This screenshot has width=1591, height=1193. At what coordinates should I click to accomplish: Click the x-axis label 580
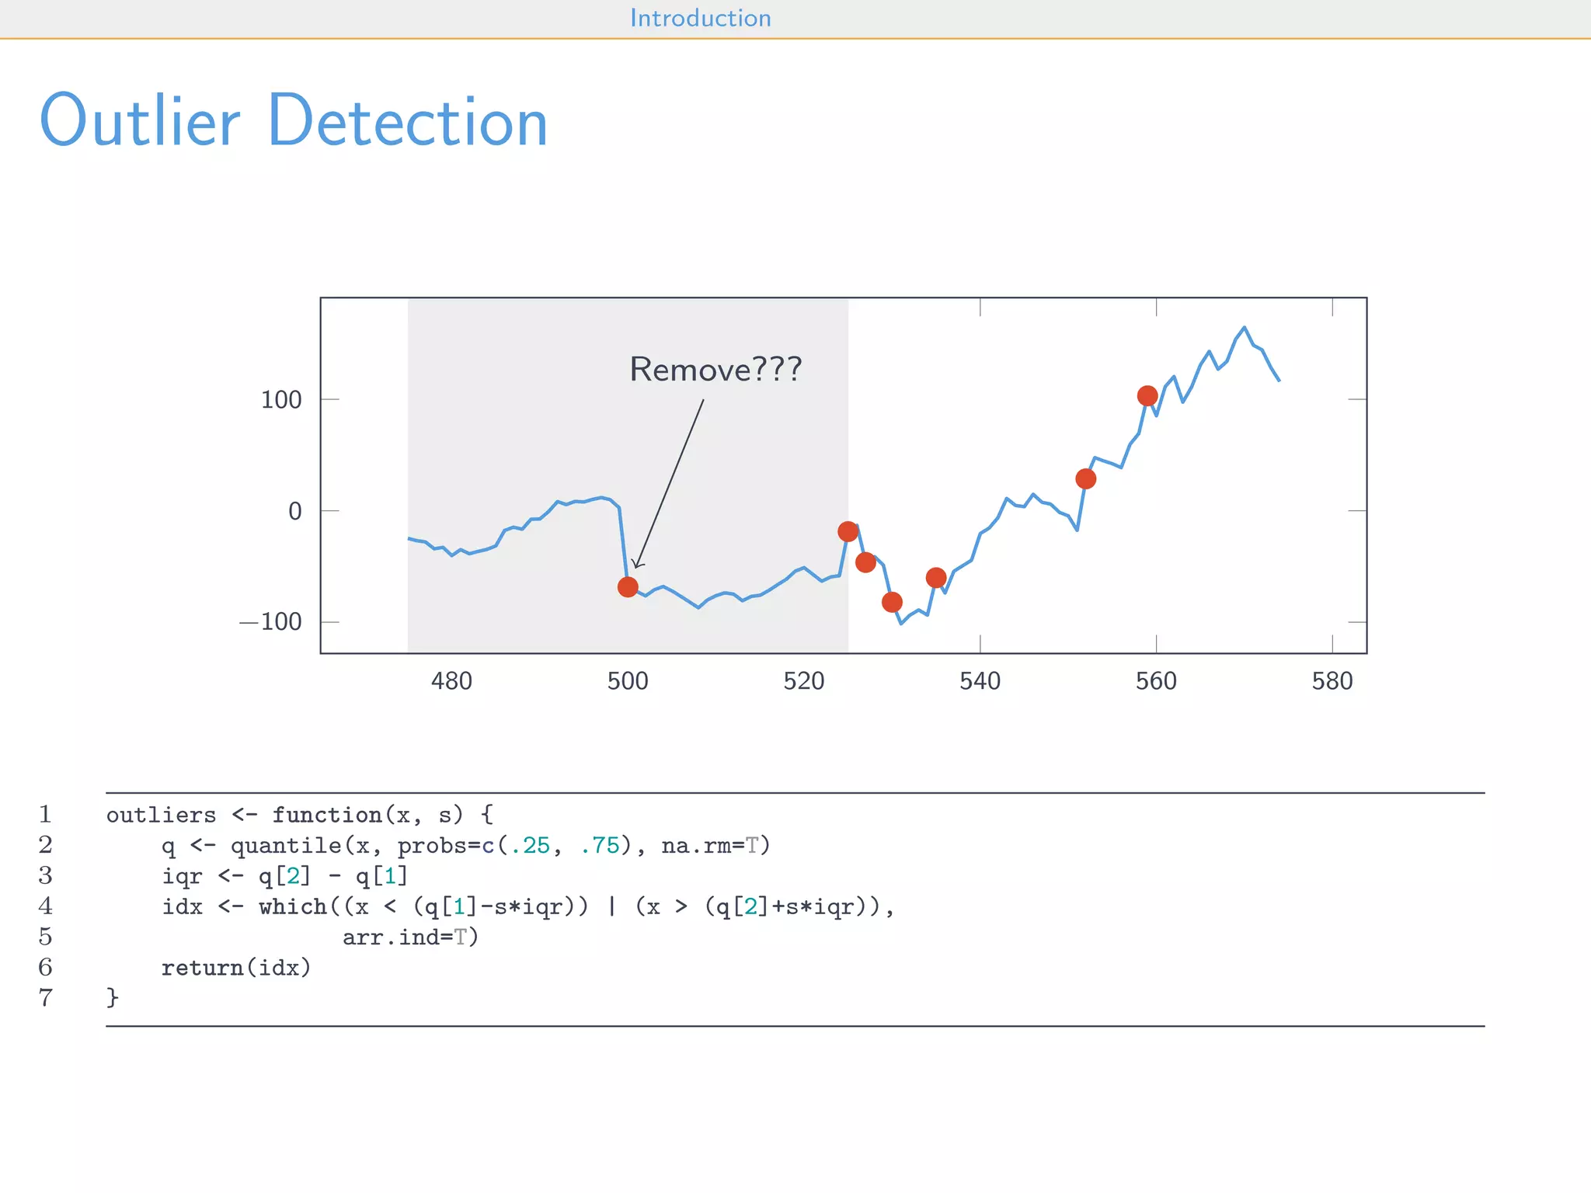(1332, 681)
